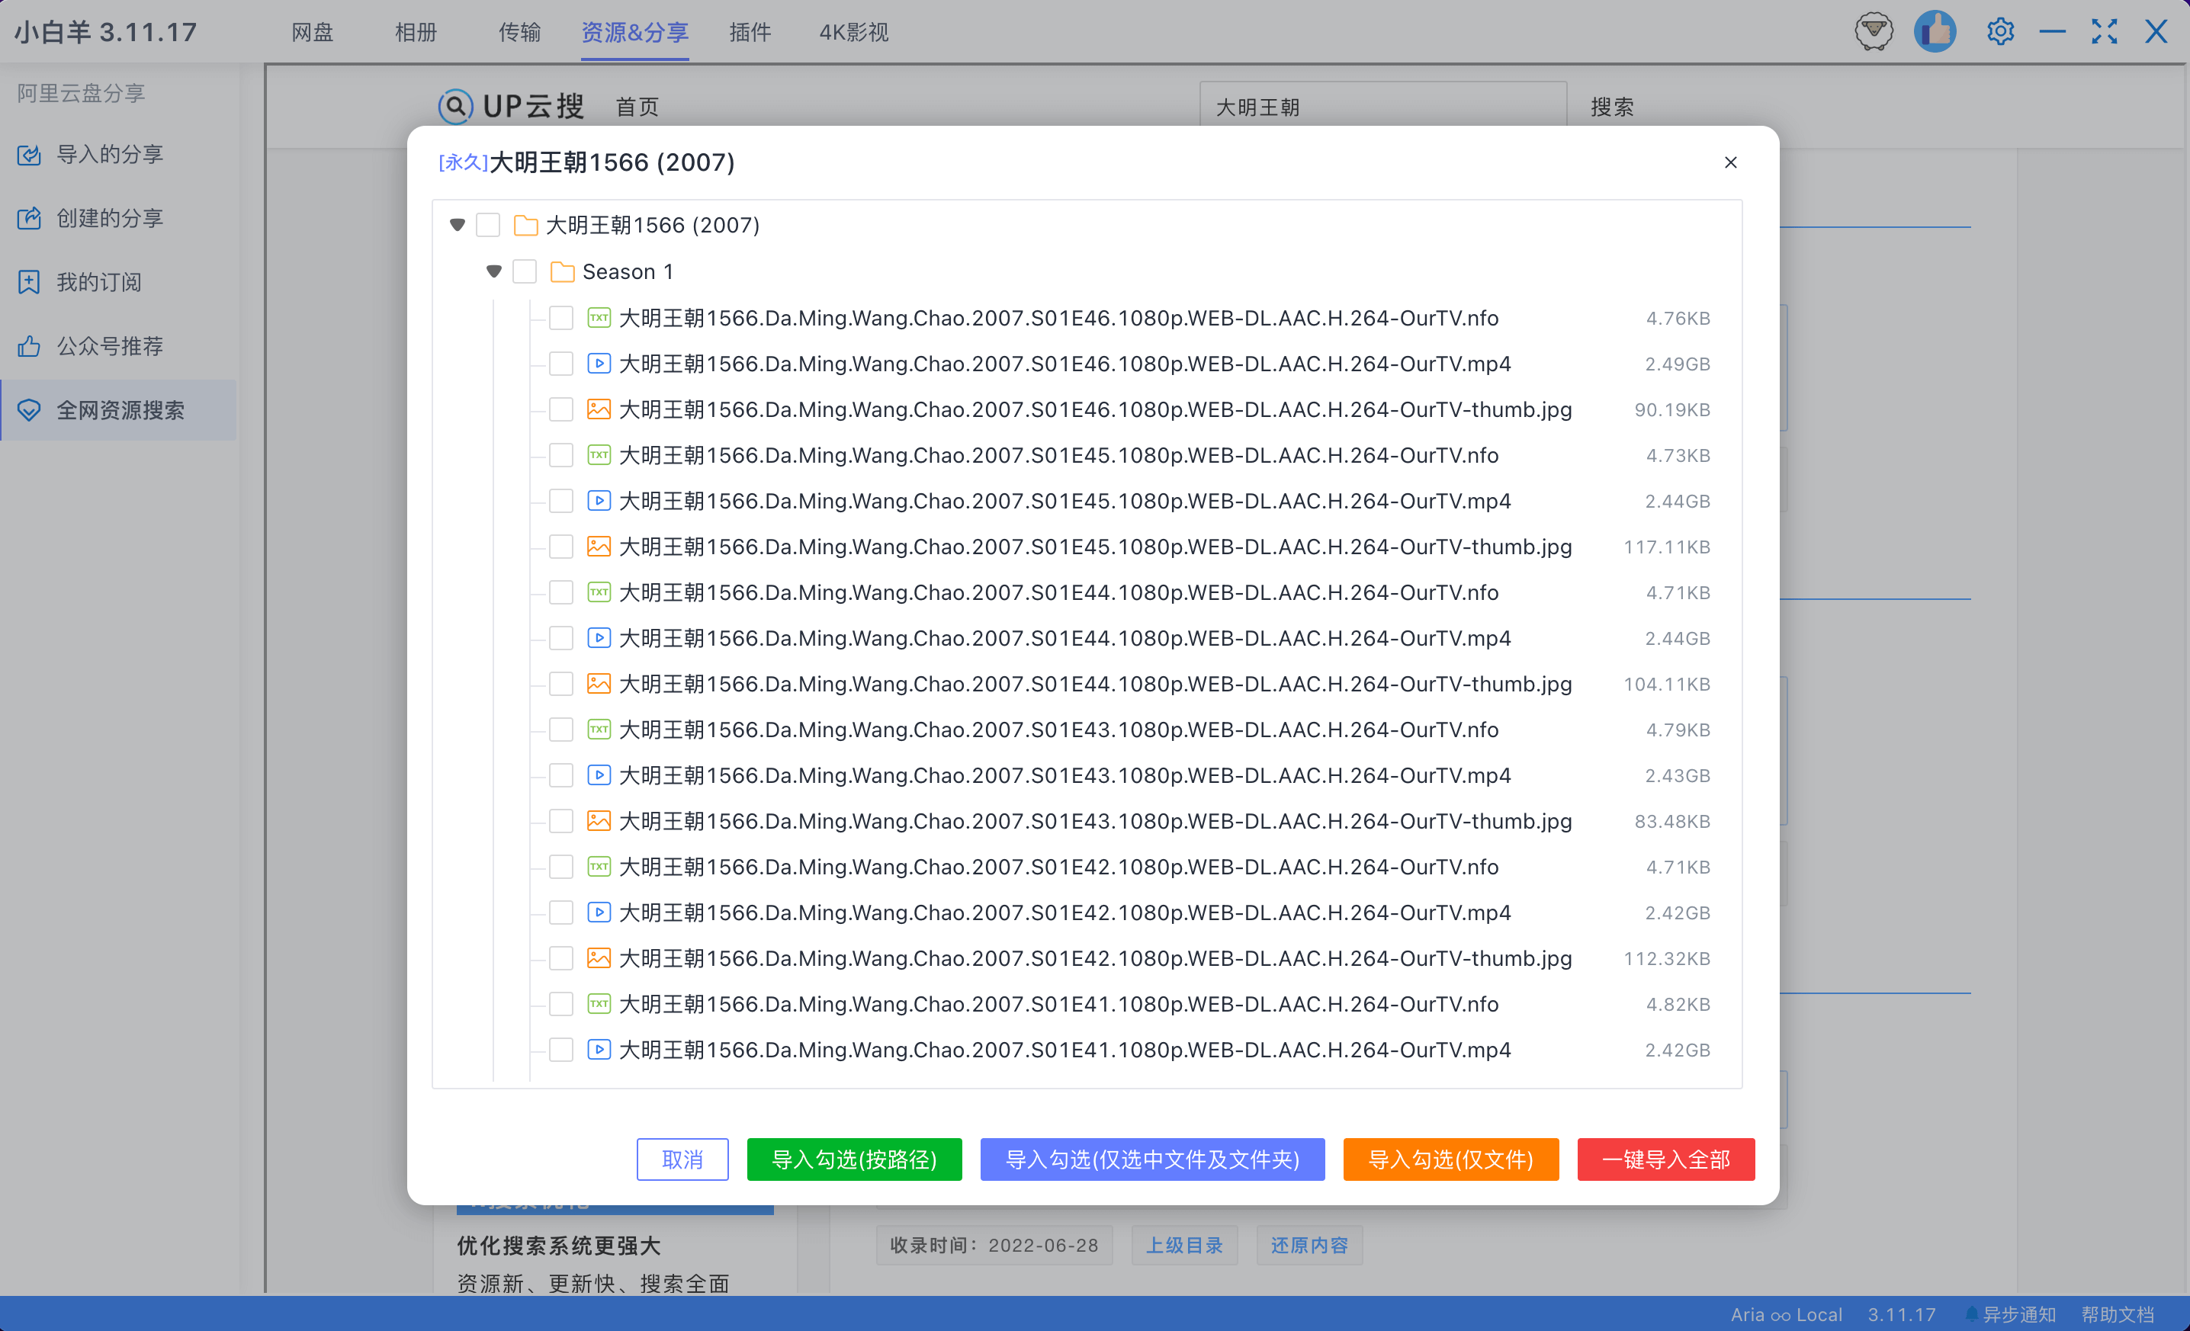Click the image icon of S01E46 thumb.jpg

click(x=599, y=409)
